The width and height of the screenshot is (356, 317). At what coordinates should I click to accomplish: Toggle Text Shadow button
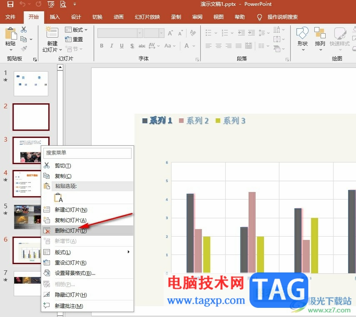(132, 46)
